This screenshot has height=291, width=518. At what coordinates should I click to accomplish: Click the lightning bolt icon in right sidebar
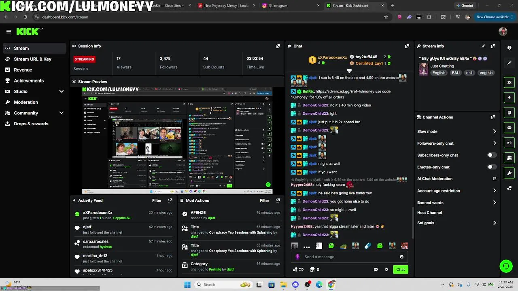[x=510, y=98]
